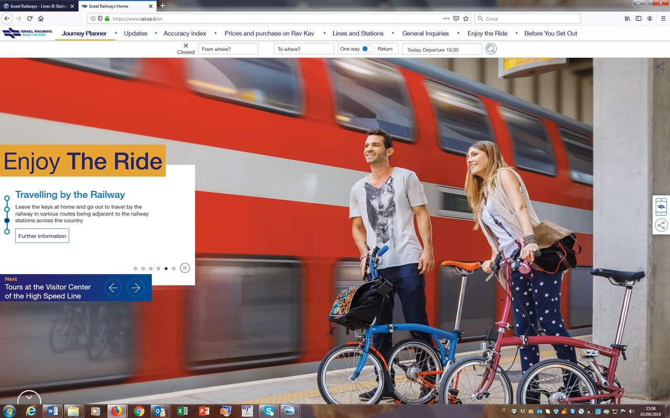Select the top vertical timeline dot
Screen dimensions: 670x418
[7, 199]
